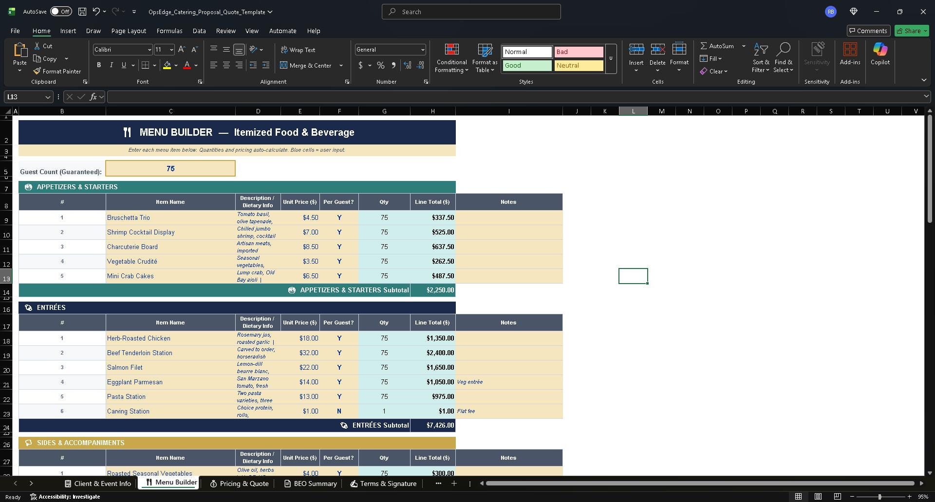Activate the Format Painter brush
This screenshot has width=935, height=502.
[x=57, y=71]
